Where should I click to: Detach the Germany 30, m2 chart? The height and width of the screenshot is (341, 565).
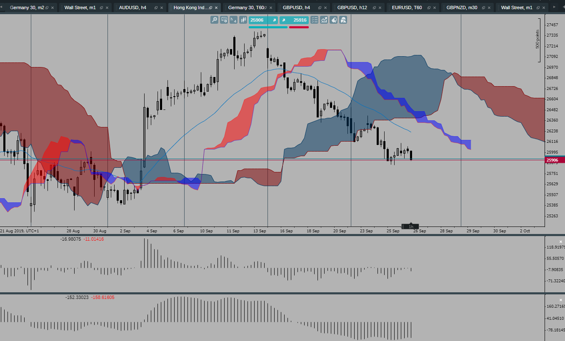pos(47,8)
